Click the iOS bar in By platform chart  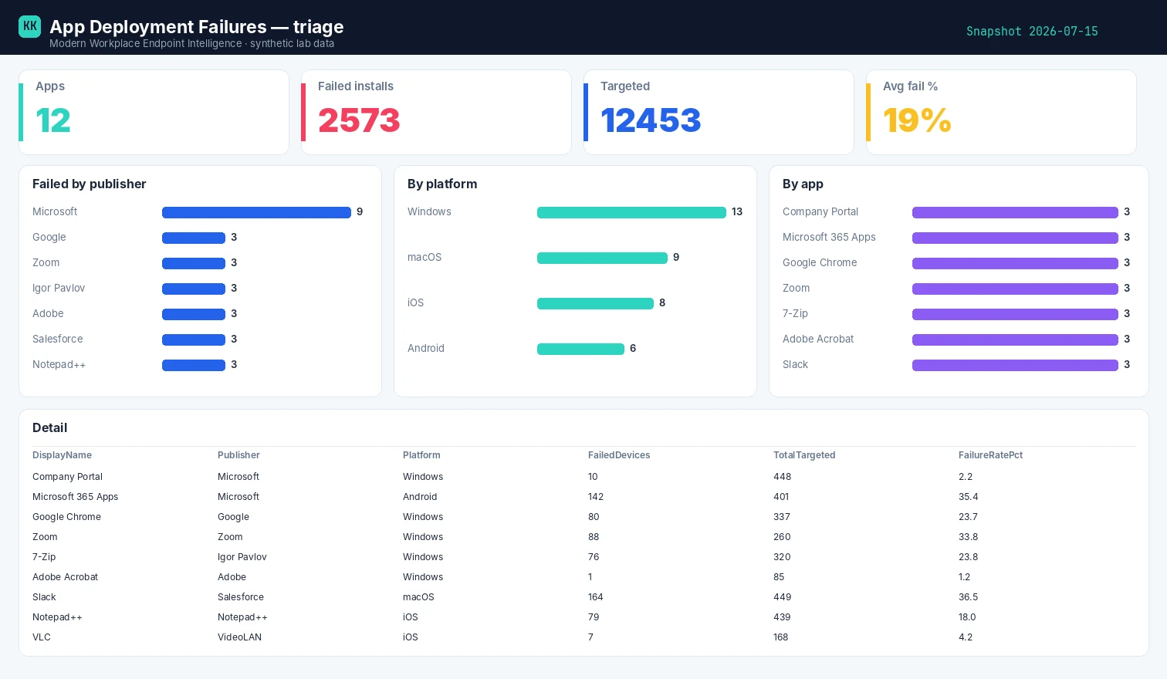(595, 303)
